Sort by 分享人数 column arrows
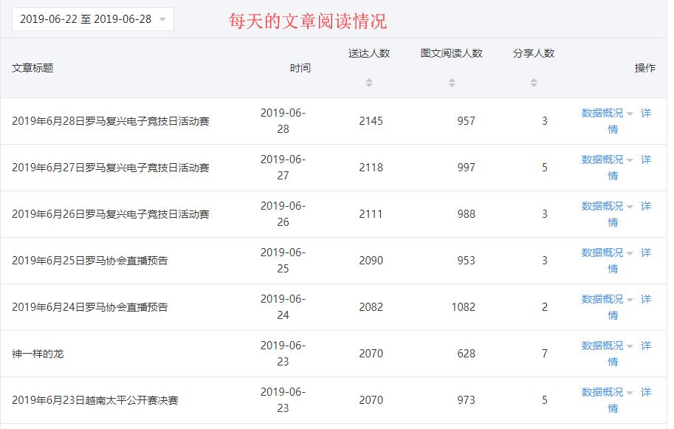The image size is (674, 429). [534, 83]
